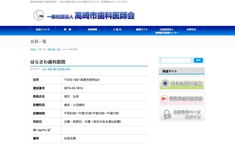Click the red 群馬県歯科医師会 emblem icon
Screen dimensions: 235x147
166,98
